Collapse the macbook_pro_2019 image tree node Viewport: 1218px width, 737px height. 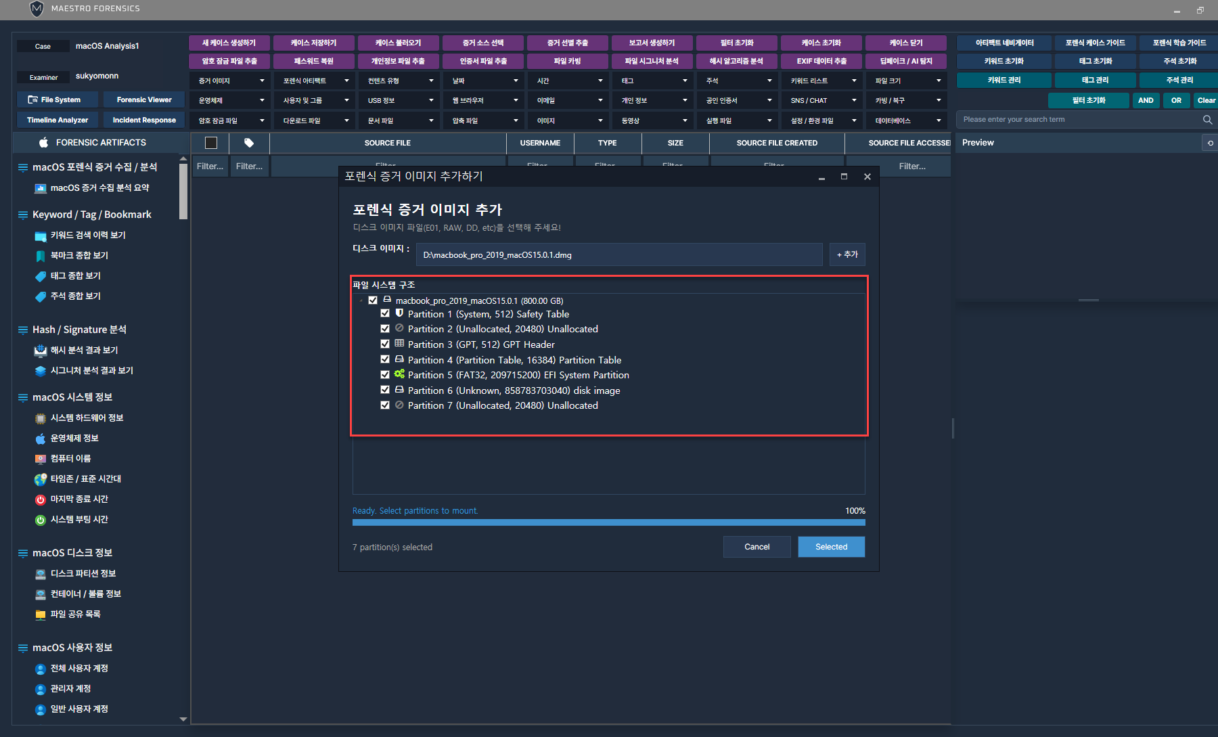(361, 300)
